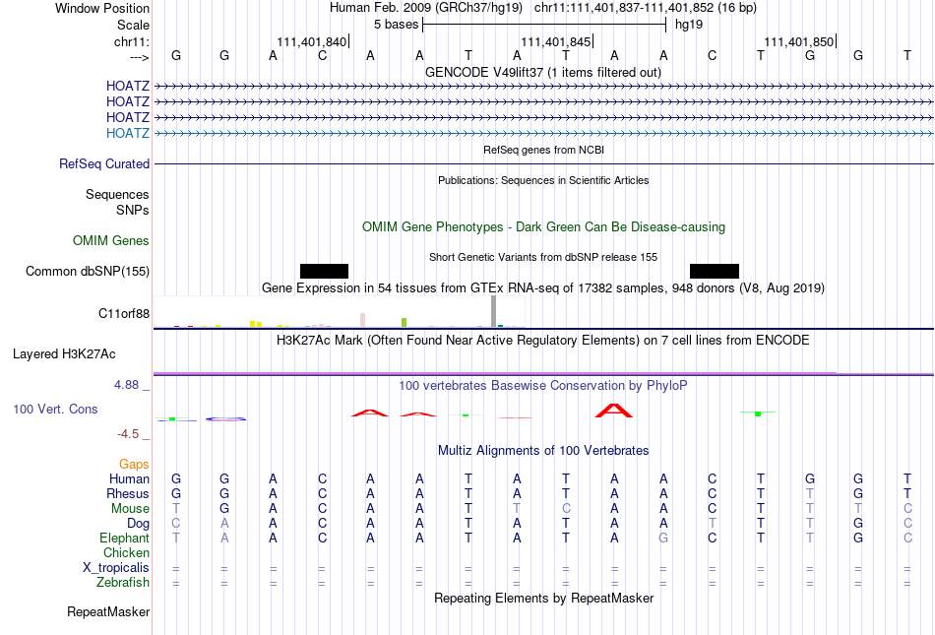Click the Rhesus species label
Image resolution: width=935 pixels, height=635 pixels.
128,493
